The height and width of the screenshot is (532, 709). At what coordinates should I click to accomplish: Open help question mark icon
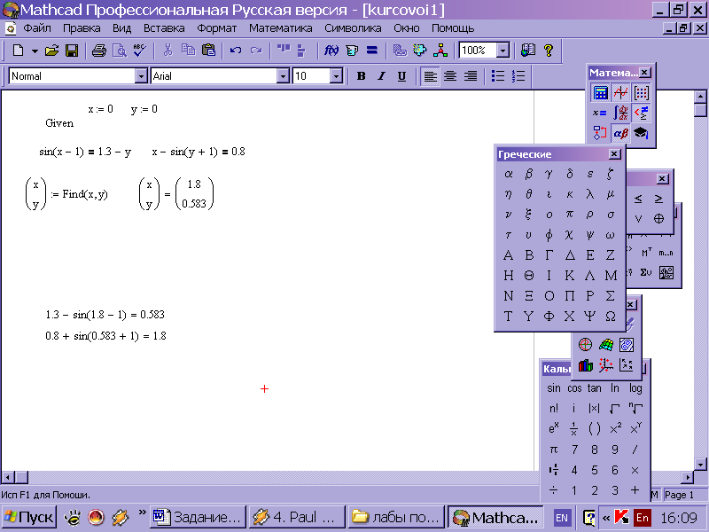click(549, 50)
